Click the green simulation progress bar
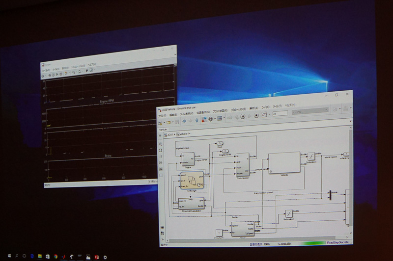 tap(313, 243)
